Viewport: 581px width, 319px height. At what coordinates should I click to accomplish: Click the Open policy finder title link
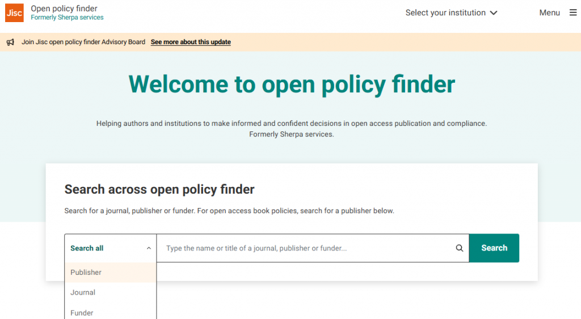coord(64,8)
